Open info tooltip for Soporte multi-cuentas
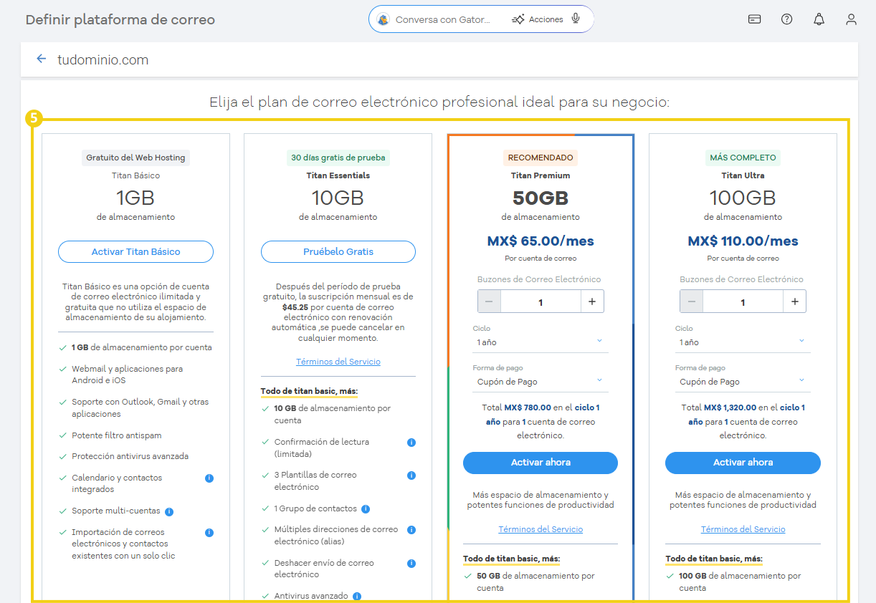Viewport: 876px width, 603px height. [169, 511]
